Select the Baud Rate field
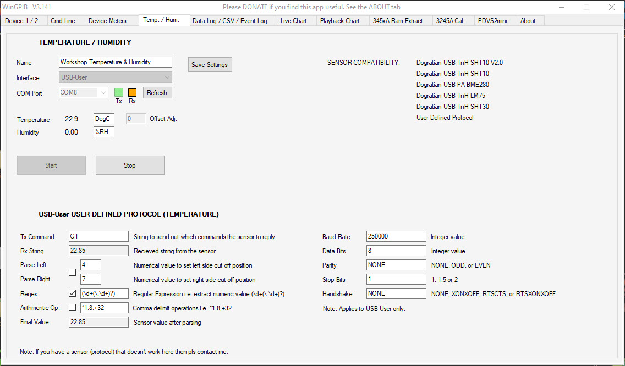Image resolution: width=625 pixels, height=366 pixels. (x=396, y=236)
